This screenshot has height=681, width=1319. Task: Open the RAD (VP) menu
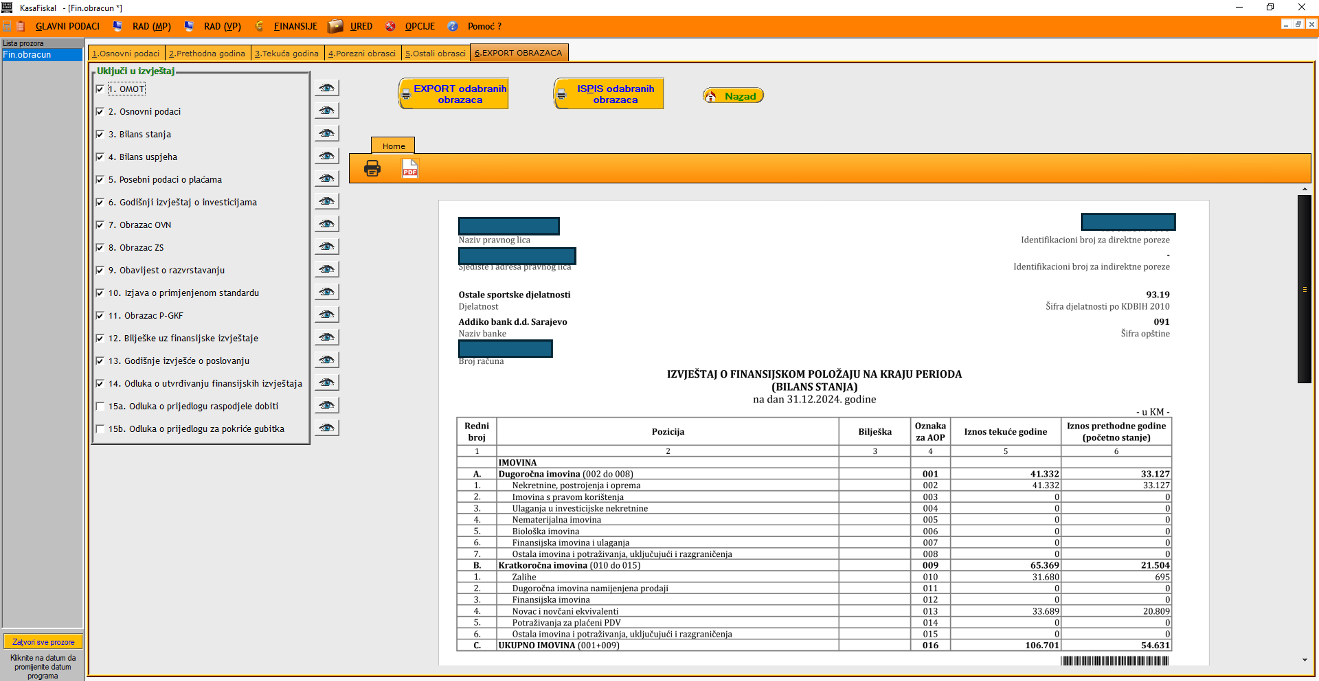pyautogui.click(x=222, y=26)
